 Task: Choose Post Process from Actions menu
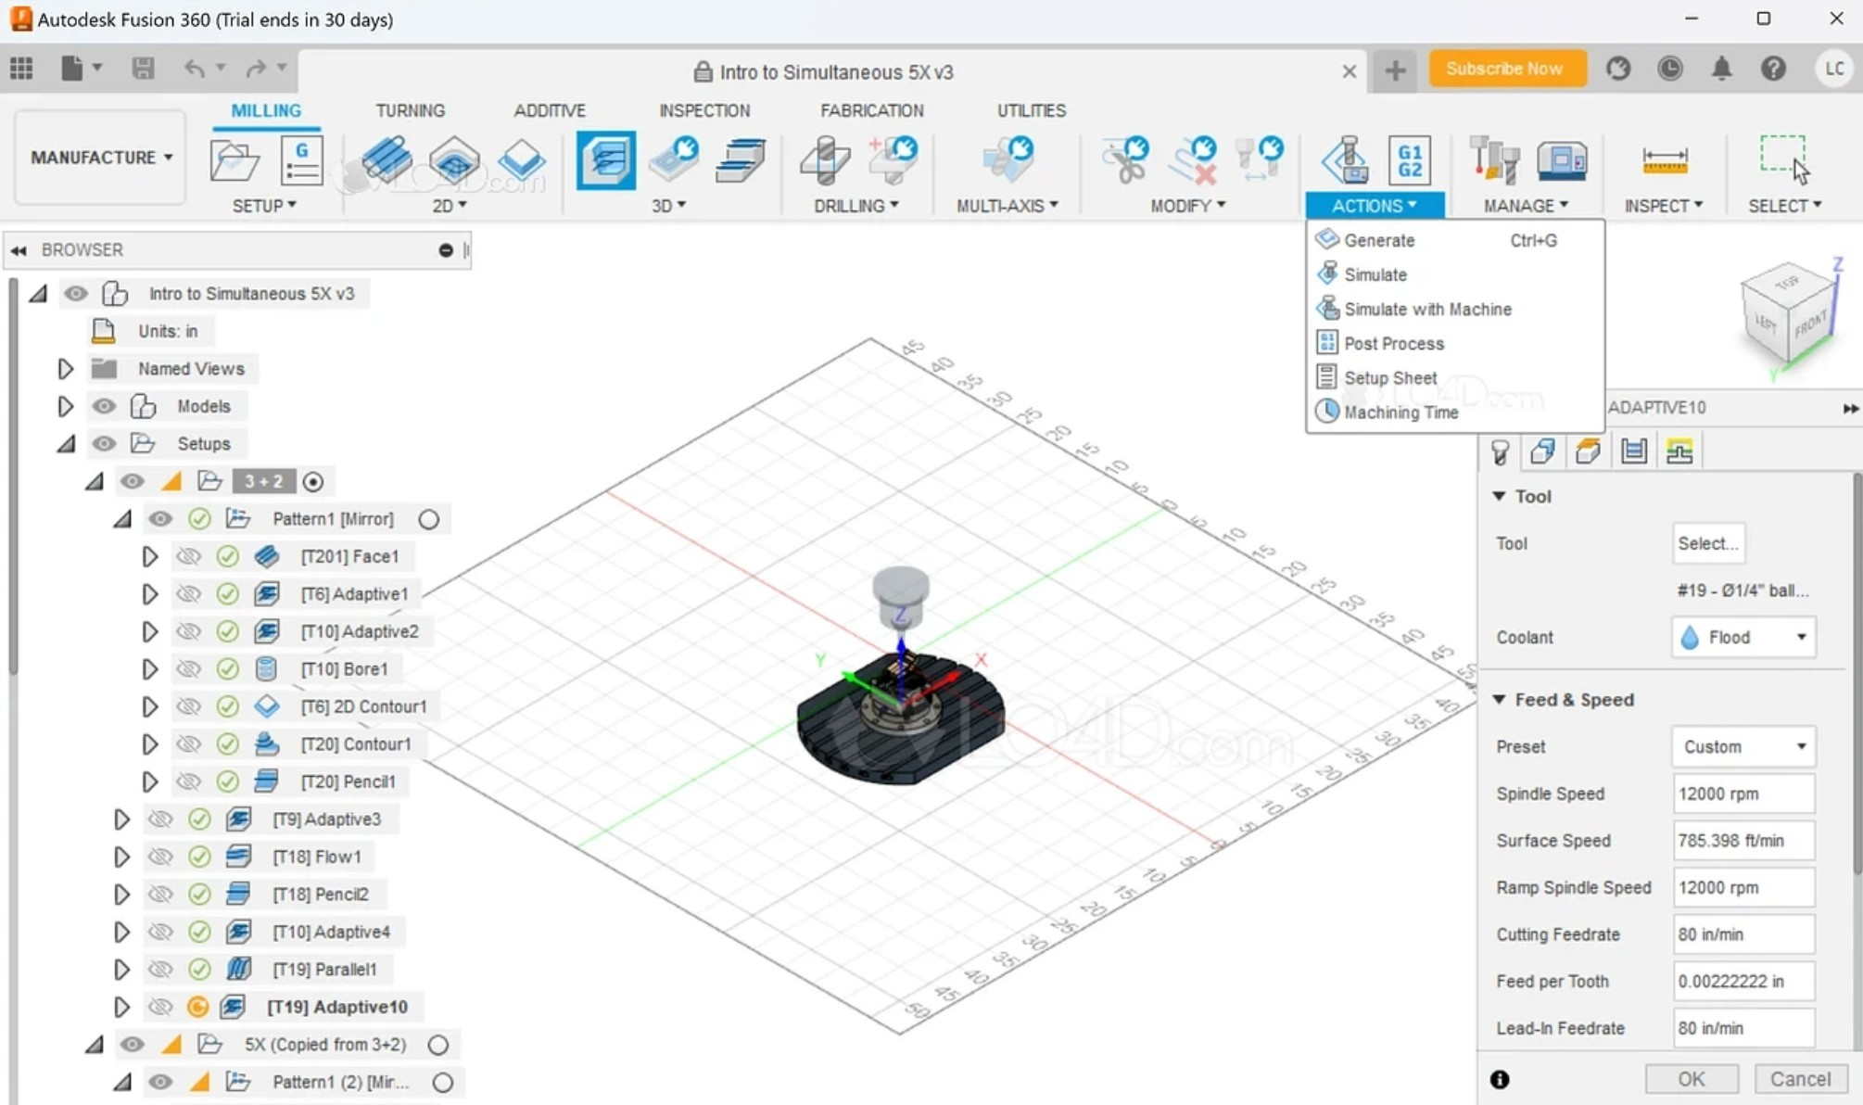pos(1455,343)
